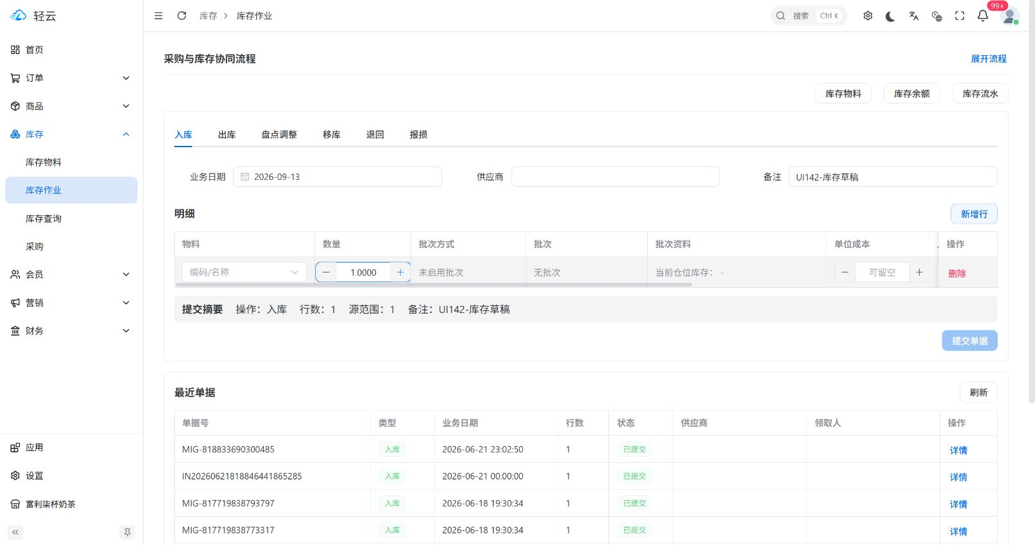The image size is (1035, 545).
Task: Expand the 营销 menu
Action: pyautogui.click(x=71, y=303)
